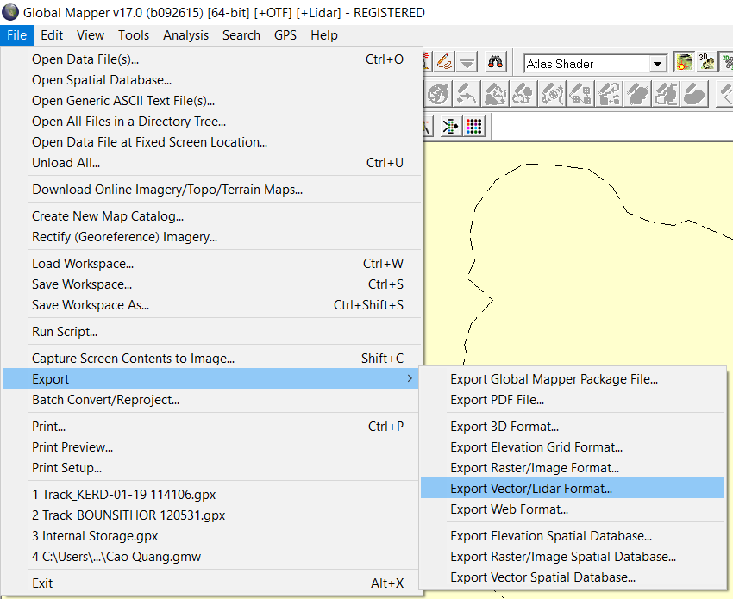Click the grayed combine-features digitizer icon
The image size is (733, 599).
pyautogui.click(x=609, y=93)
